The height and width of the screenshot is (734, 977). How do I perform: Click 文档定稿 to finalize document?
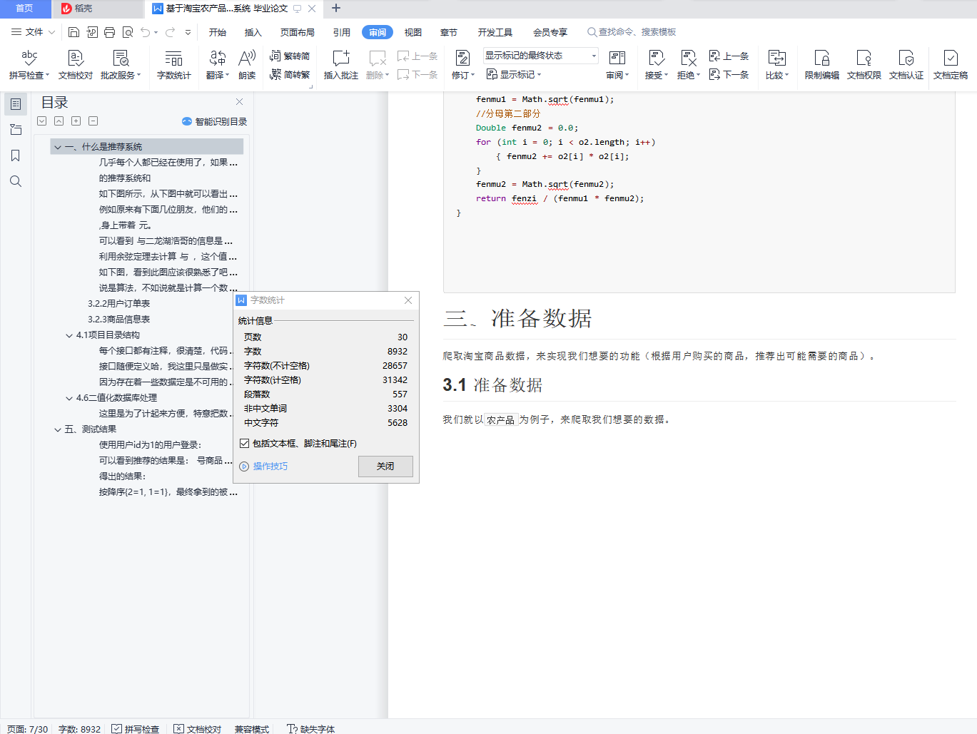tap(951, 64)
